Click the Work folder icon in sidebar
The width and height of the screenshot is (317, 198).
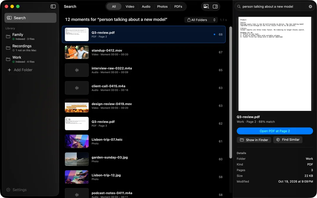tap(8, 59)
